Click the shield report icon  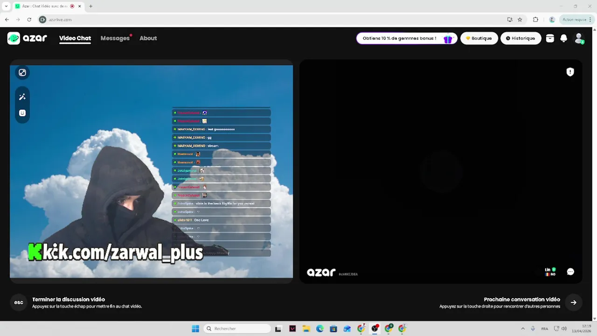tap(570, 72)
